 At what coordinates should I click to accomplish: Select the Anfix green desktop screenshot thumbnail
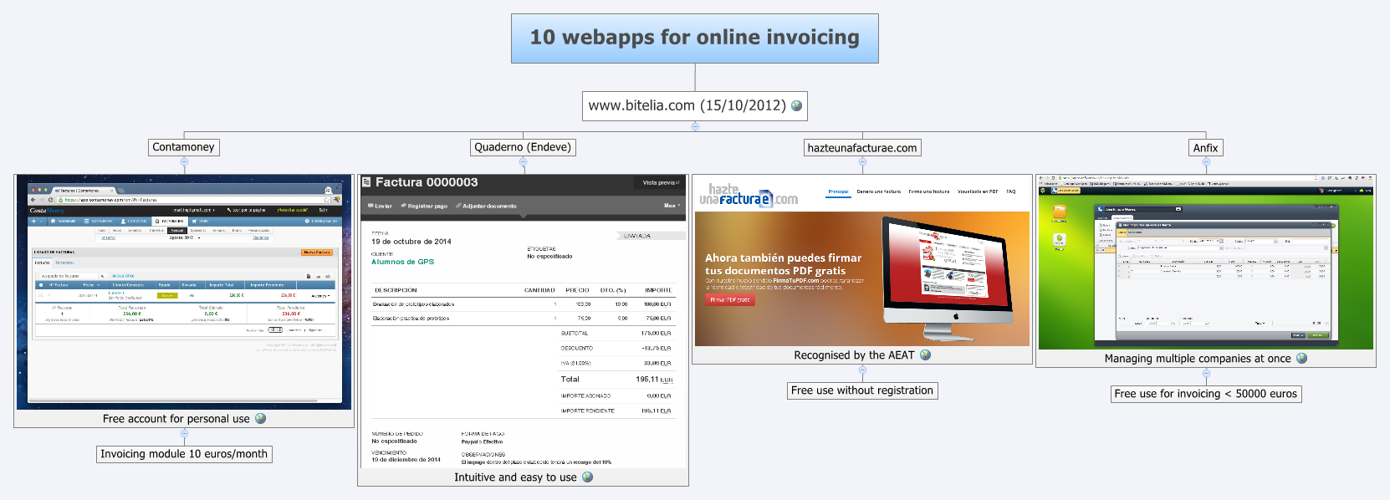[x=1205, y=262]
